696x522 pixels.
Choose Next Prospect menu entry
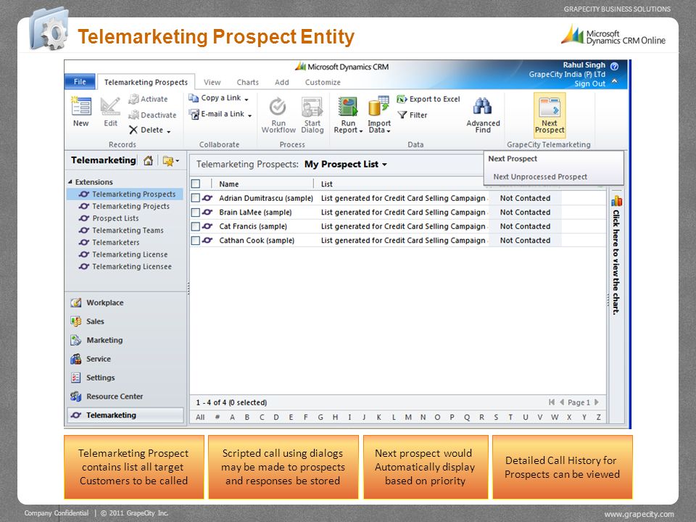pos(513,159)
